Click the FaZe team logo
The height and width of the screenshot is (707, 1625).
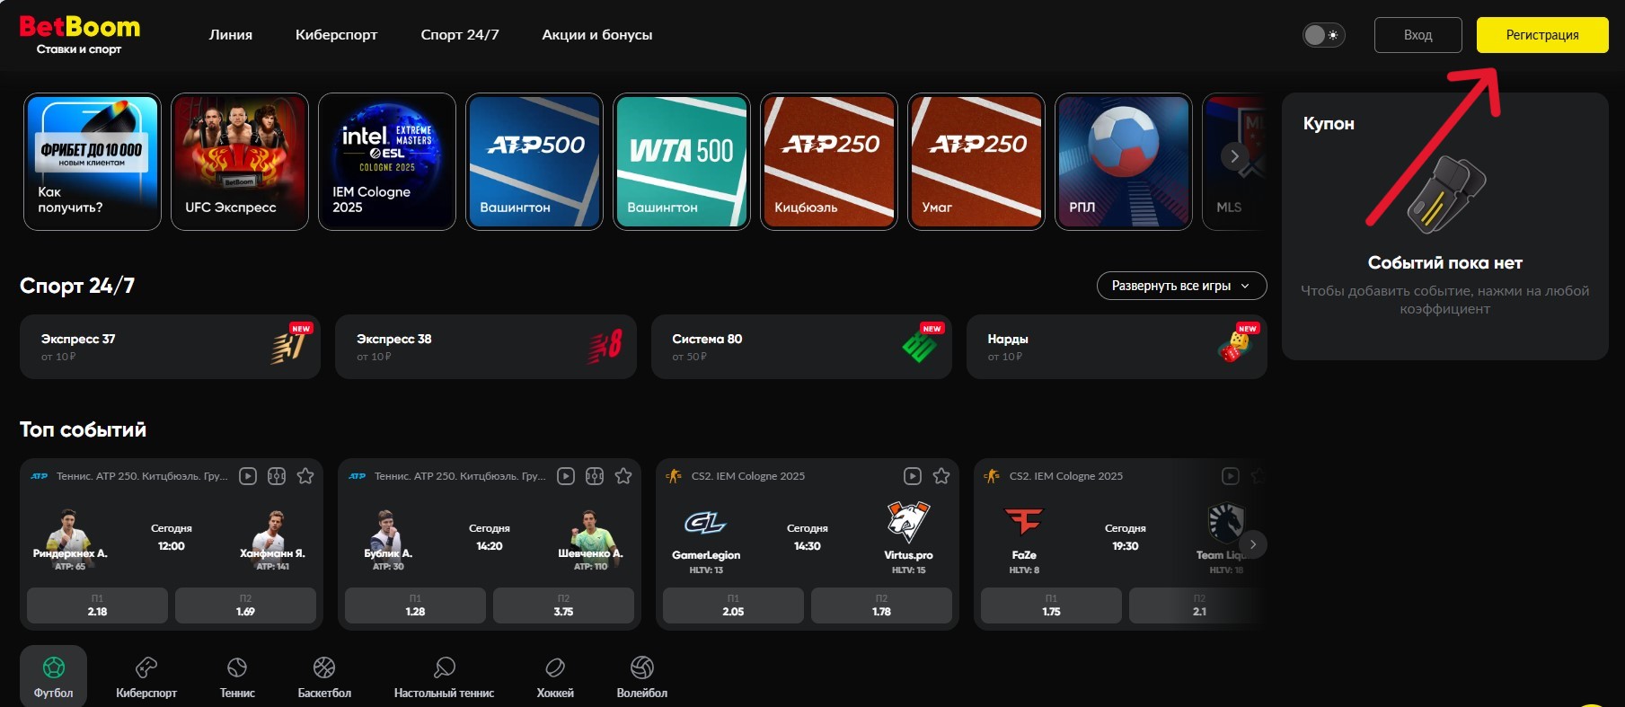[1024, 521]
